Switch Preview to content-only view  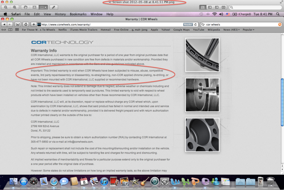203,7
